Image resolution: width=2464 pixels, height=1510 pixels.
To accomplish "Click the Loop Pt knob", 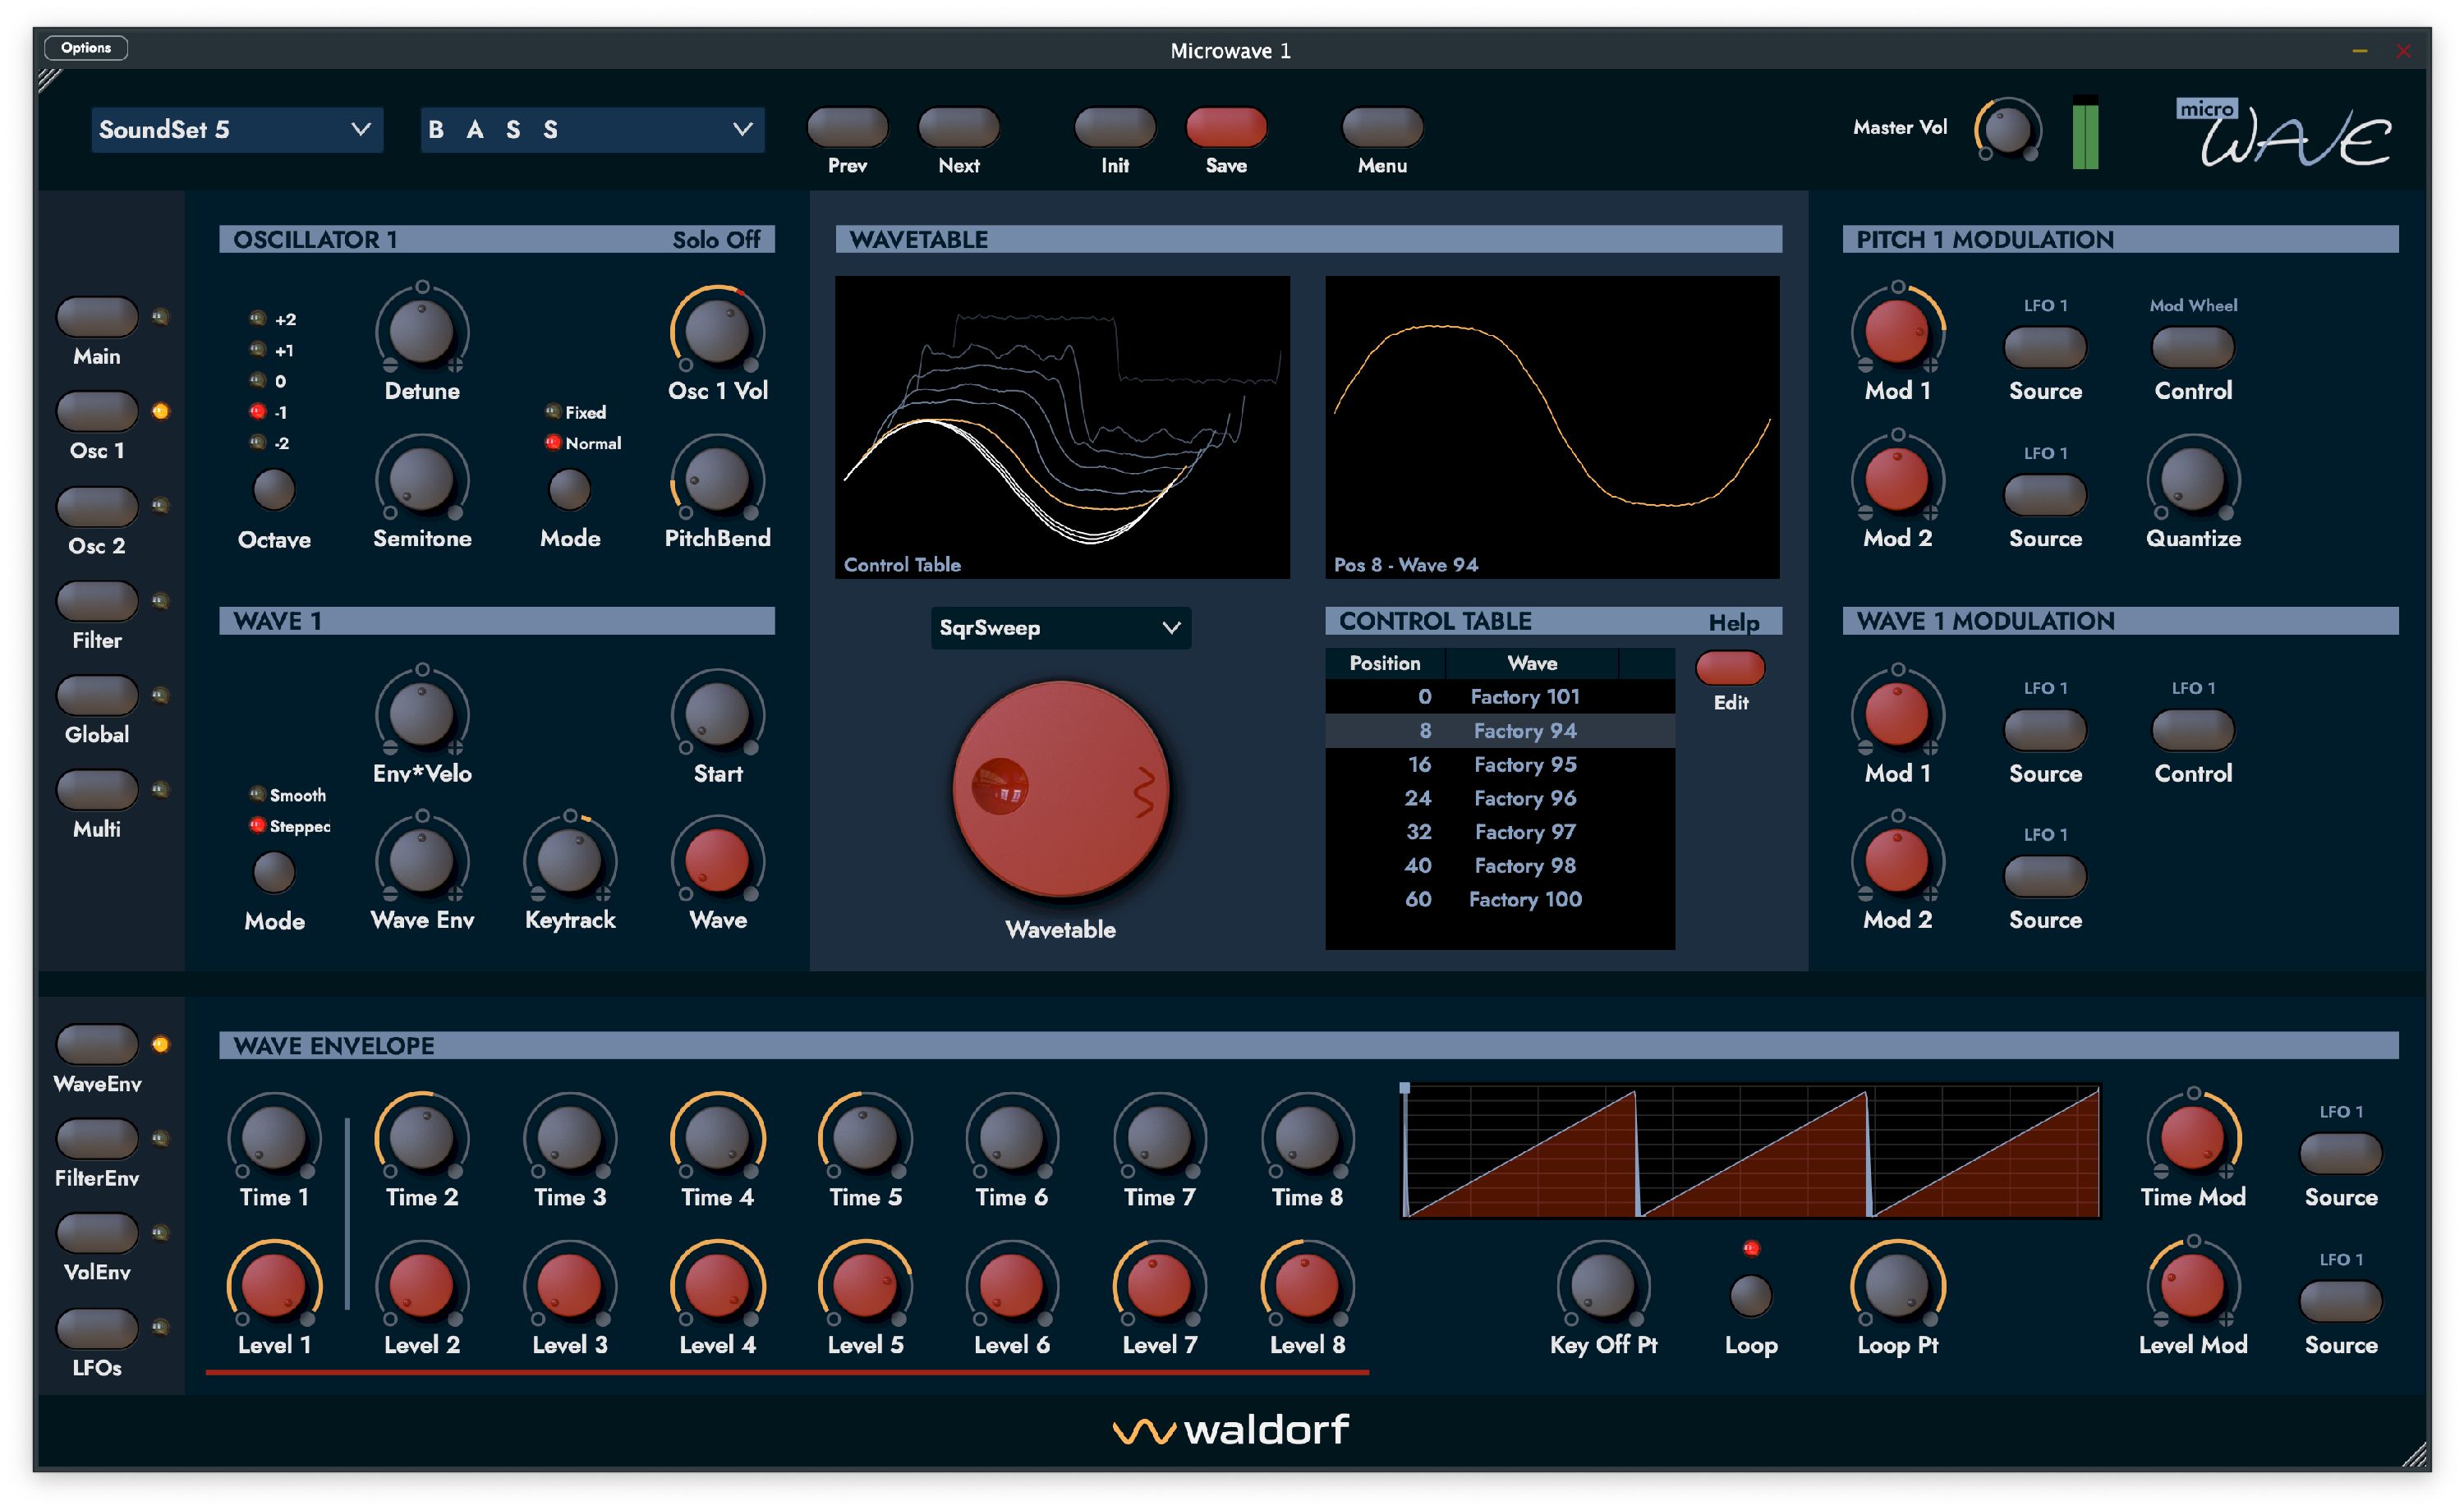I will (x=1897, y=1286).
